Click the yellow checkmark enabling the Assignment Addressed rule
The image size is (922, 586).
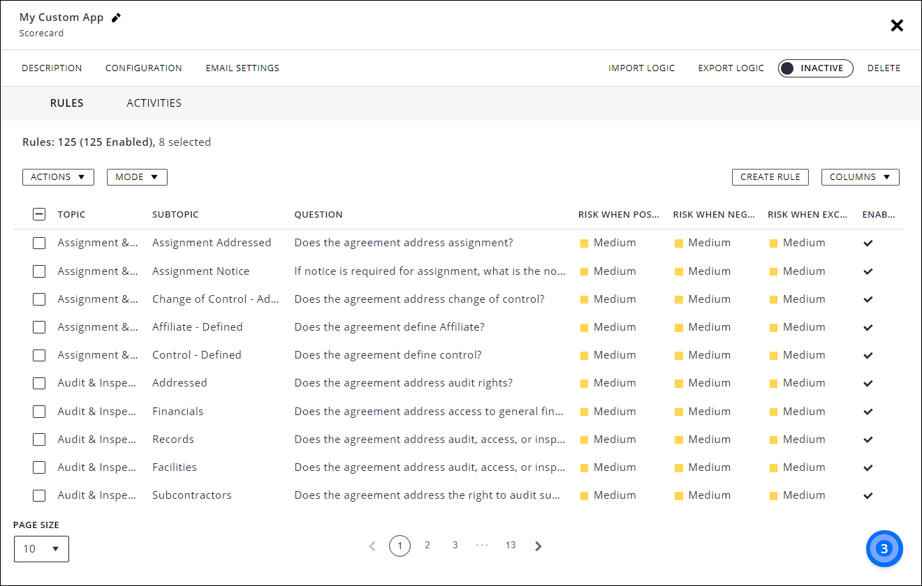coord(868,243)
